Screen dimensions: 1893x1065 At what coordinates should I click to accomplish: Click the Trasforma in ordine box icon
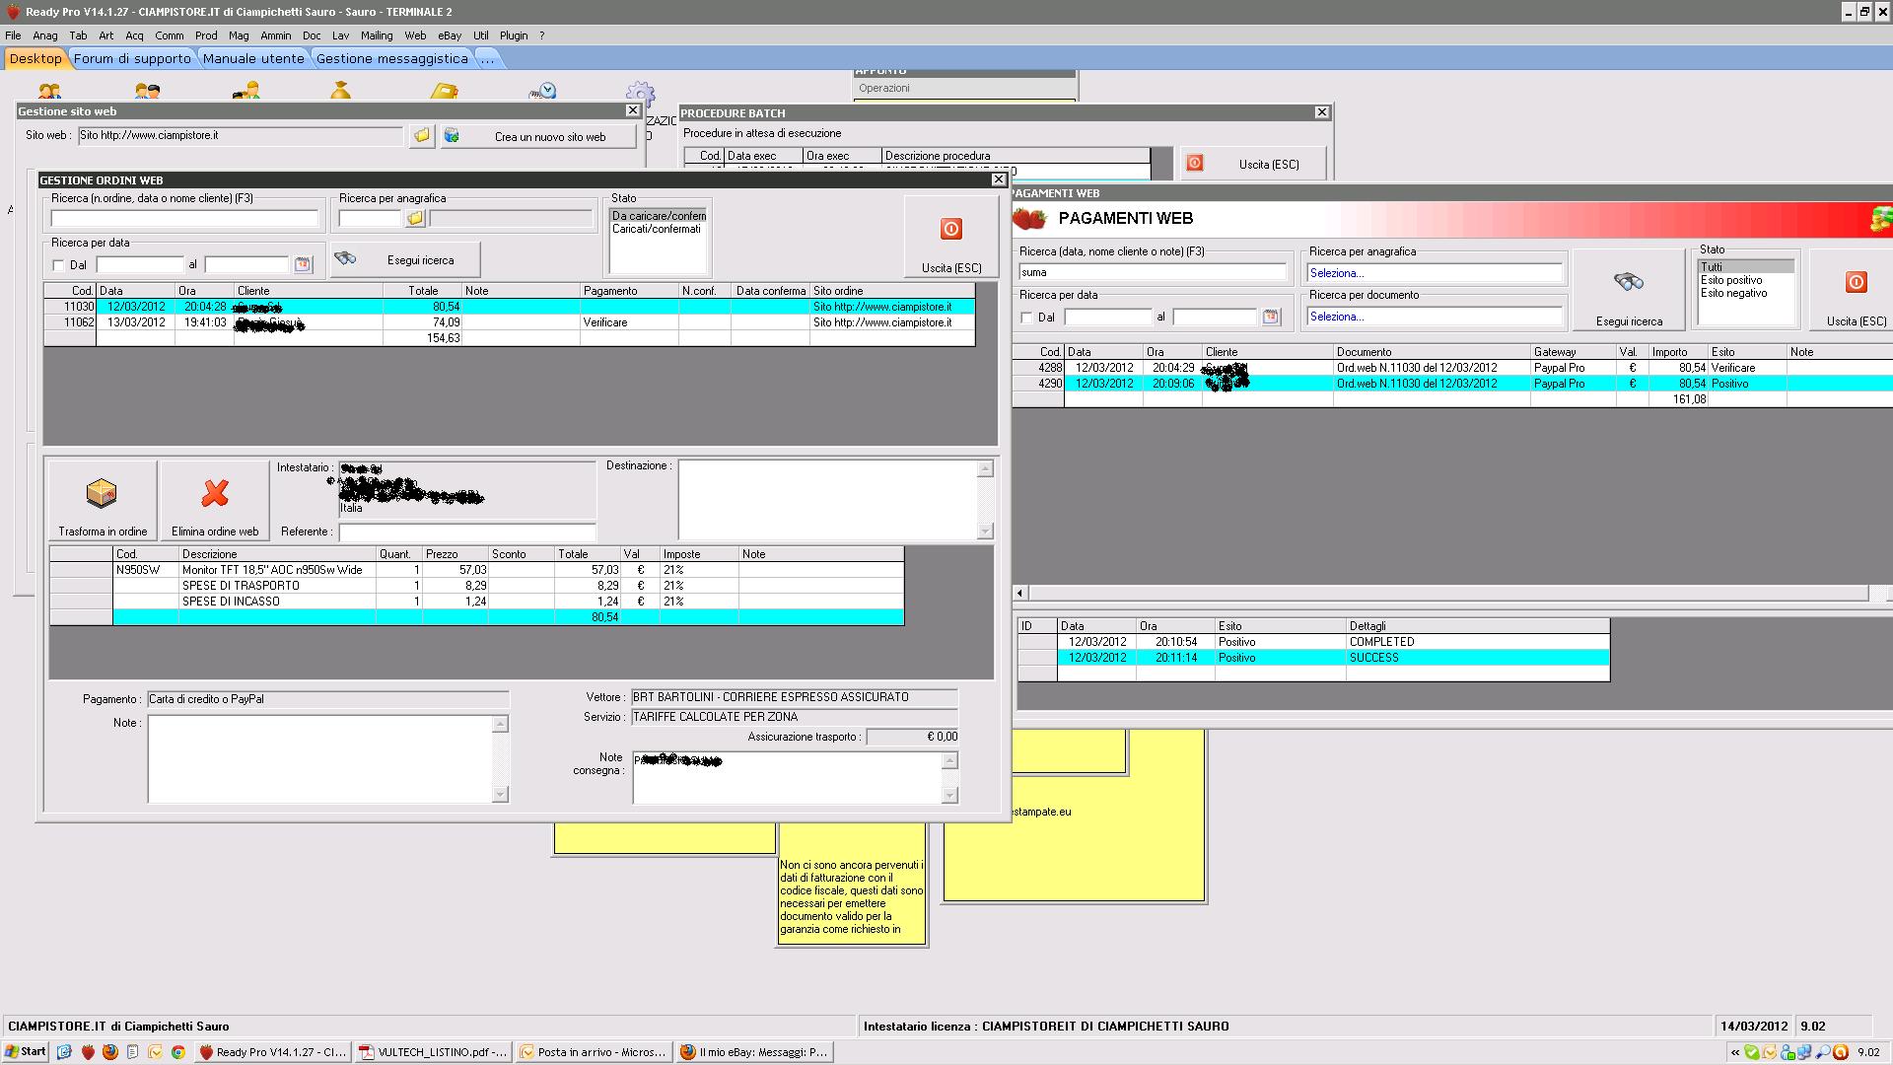[102, 494]
